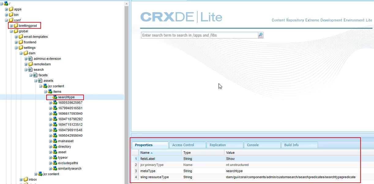Sort properties by Name column header

point(160,153)
